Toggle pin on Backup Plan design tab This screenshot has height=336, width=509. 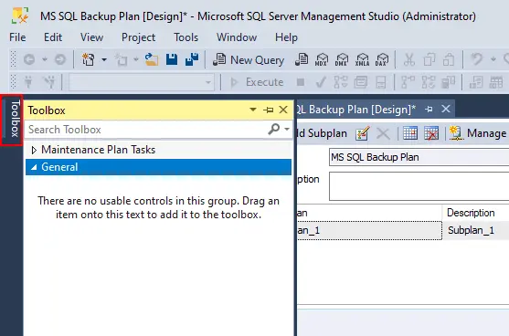click(429, 110)
